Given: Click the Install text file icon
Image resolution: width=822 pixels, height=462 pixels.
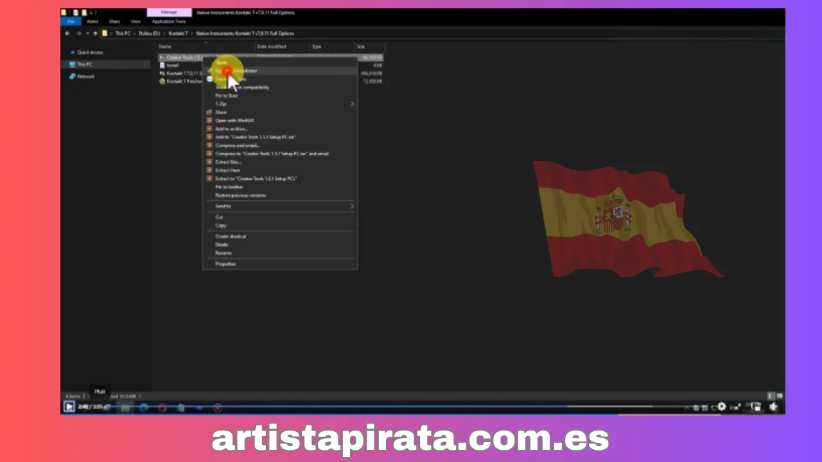Looking at the screenshot, I should coord(162,65).
